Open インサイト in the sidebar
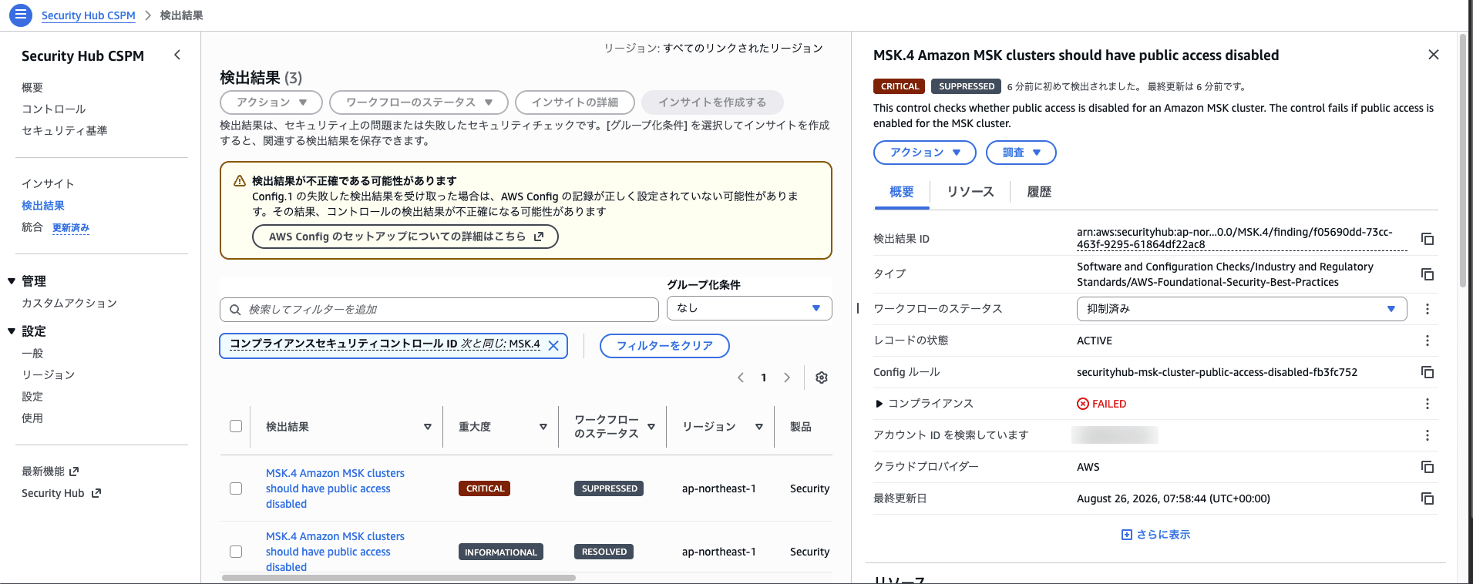The height and width of the screenshot is (584, 1473). [48, 184]
